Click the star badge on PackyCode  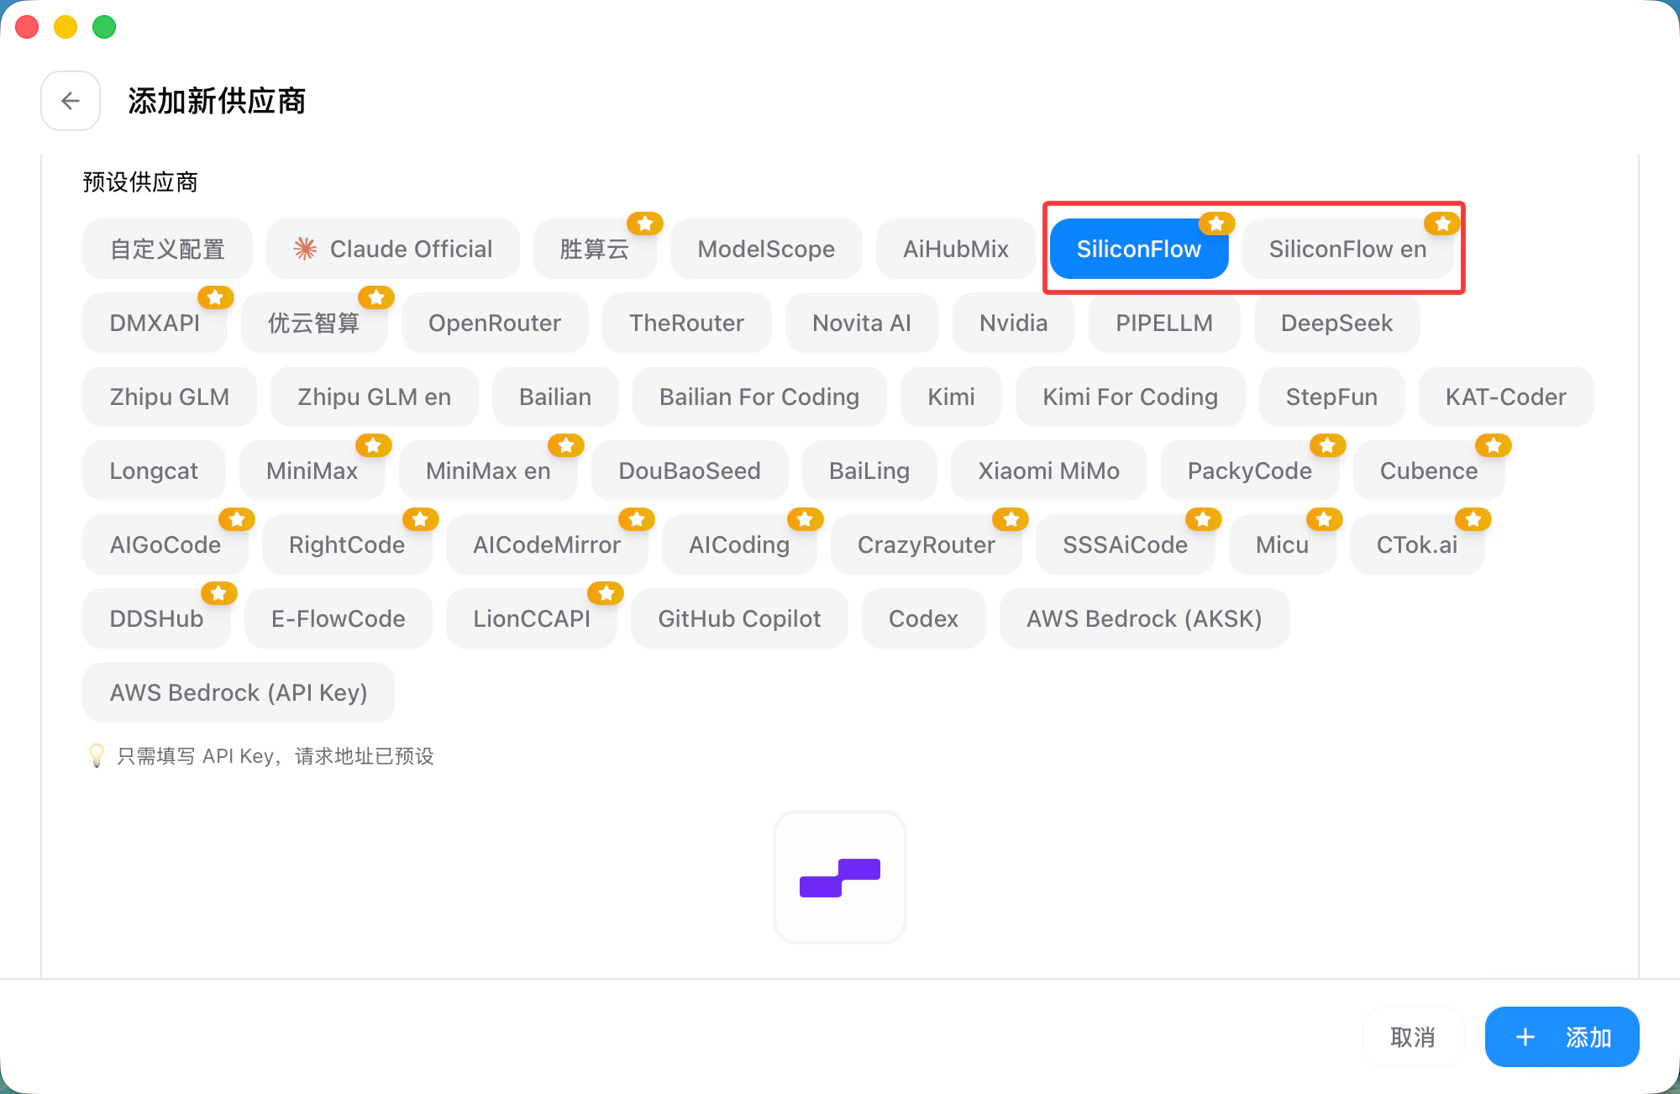coord(1327,445)
